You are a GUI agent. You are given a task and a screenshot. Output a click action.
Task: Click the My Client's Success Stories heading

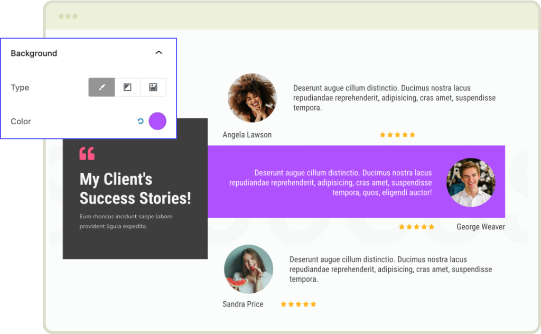[135, 189]
